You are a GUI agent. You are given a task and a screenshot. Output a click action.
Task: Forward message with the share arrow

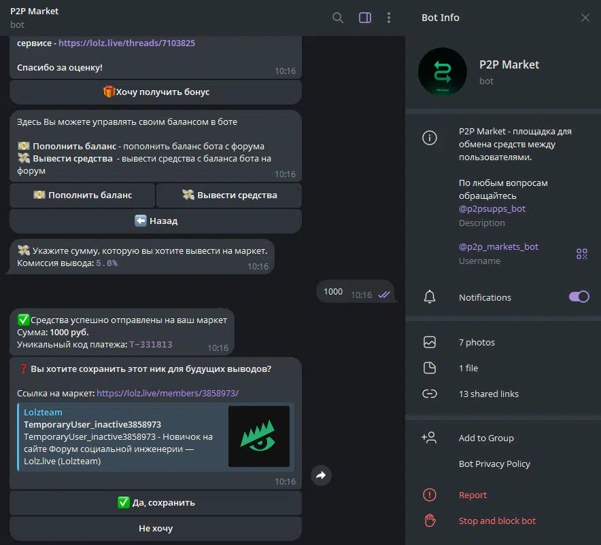click(x=321, y=475)
